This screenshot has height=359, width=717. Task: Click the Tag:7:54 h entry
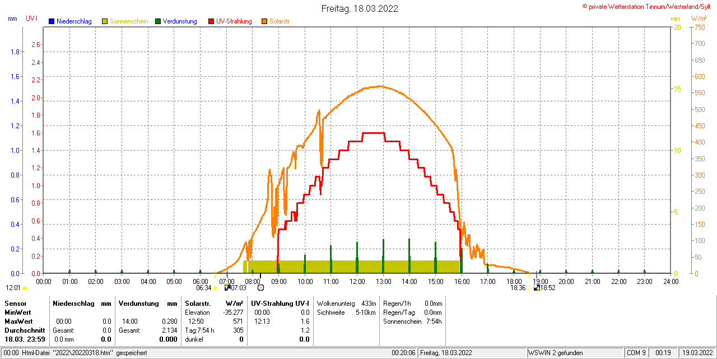pyautogui.click(x=200, y=330)
